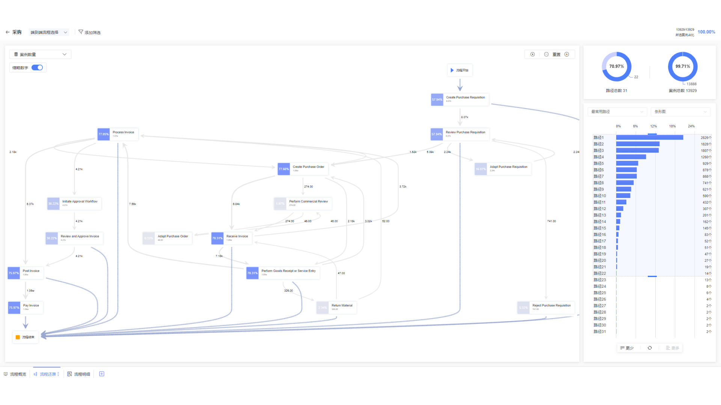The height and width of the screenshot is (405, 721).
Task: Click the refresh icon below the path chart
Action: click(650, 348)
